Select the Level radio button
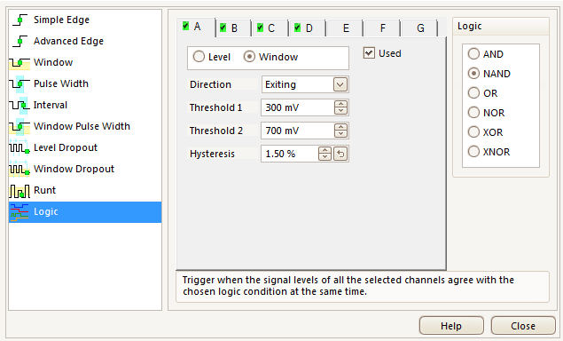Viewport: 563px width, 341px height. (x=199, y=57)
